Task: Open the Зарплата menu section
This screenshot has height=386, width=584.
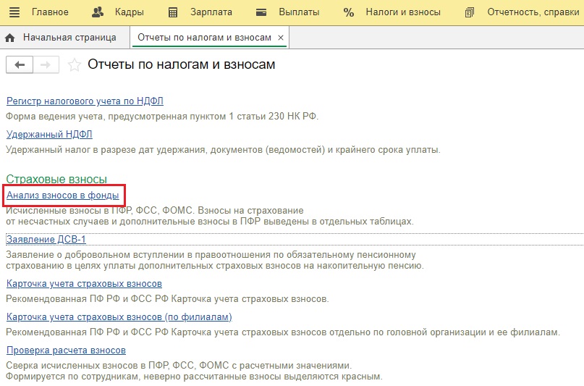Action: click(211, 12)
